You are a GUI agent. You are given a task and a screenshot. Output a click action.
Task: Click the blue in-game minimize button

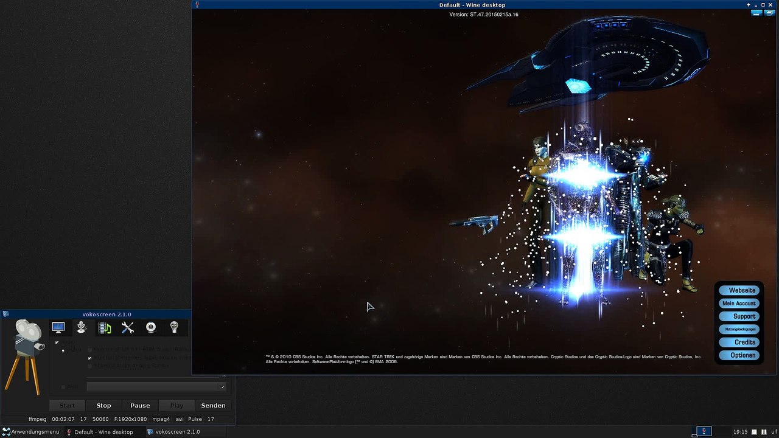click(756, 12)
